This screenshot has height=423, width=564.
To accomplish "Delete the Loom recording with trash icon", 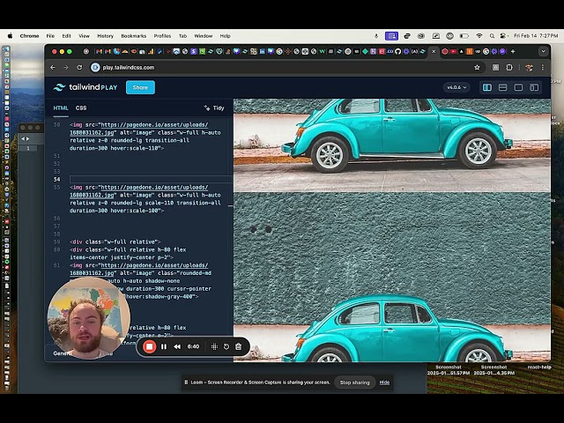I will tap(238, 346).
